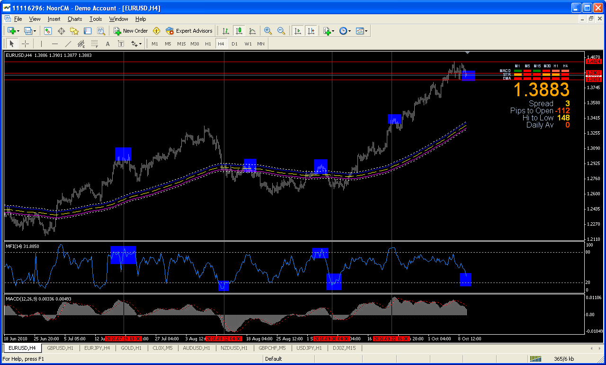This screenshot has height=365, width=606.
Task: Select the Text (A) tool
Action: click(x=107, y=44)
